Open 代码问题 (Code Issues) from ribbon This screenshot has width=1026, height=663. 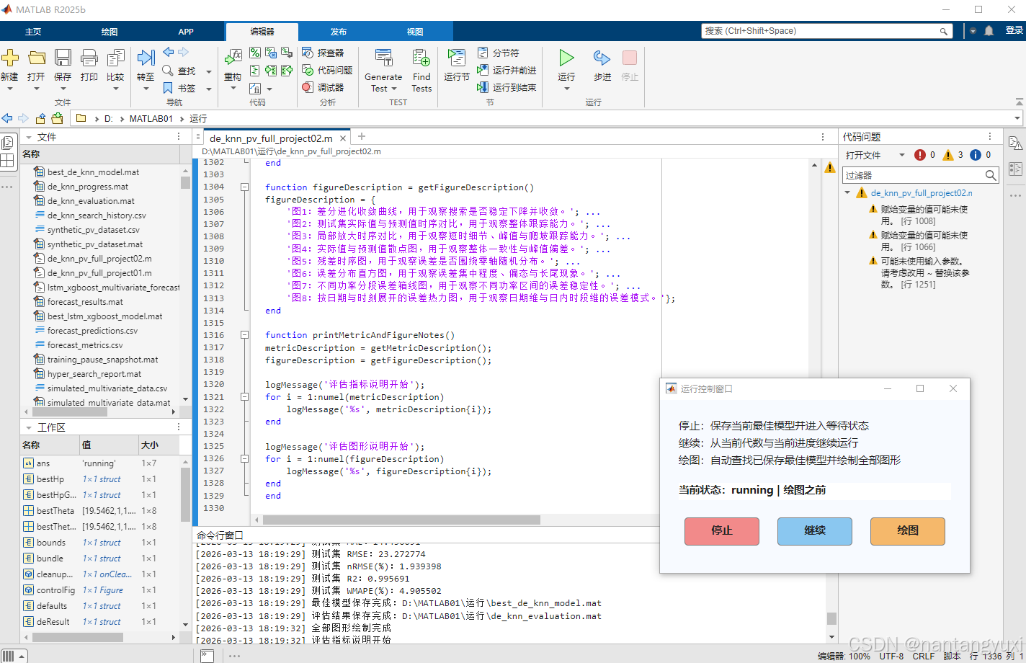pyautogui.click(x=327, y=70)
